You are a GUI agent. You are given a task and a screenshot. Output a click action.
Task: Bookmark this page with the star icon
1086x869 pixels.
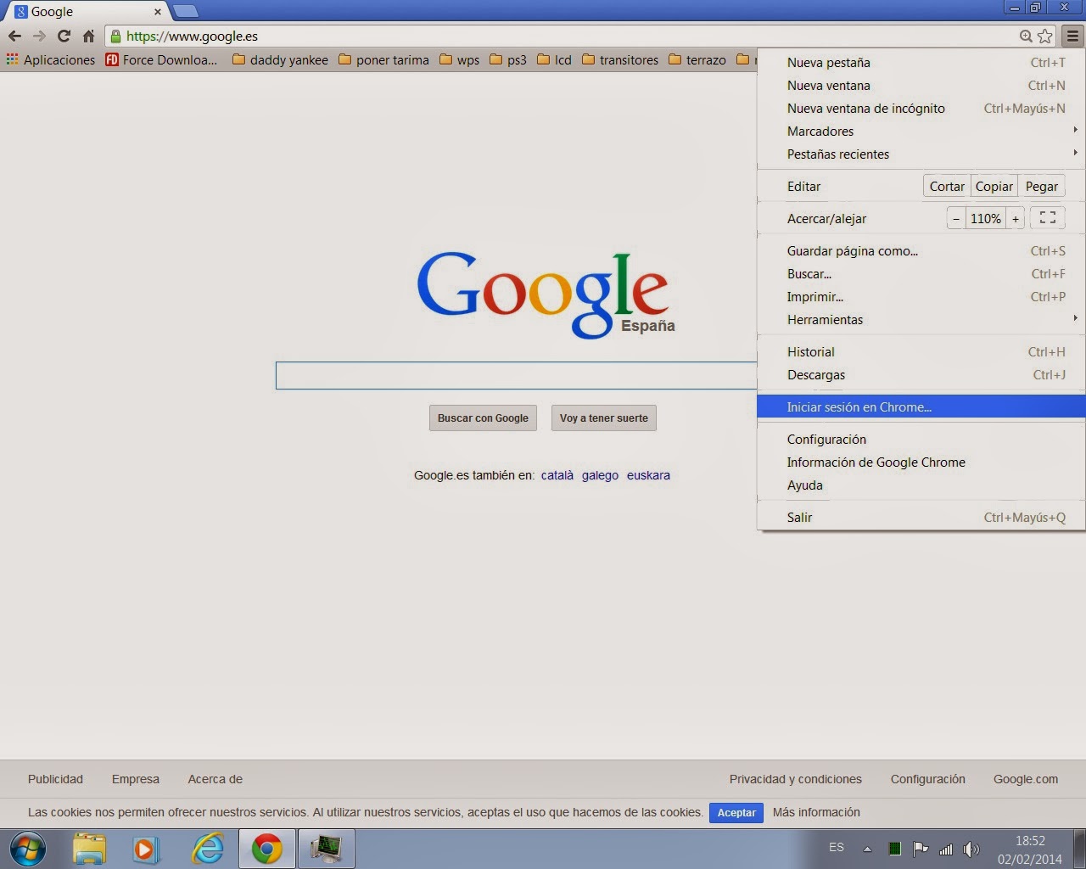point(1045,36)
